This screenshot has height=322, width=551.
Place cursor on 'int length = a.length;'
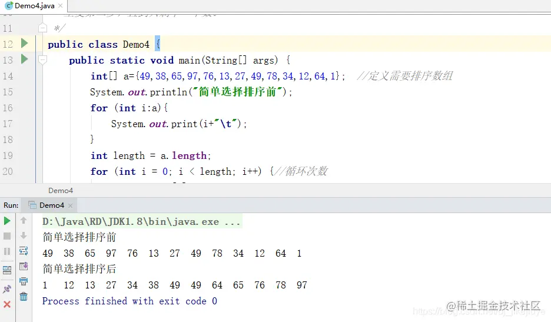(x=150, y=155)
